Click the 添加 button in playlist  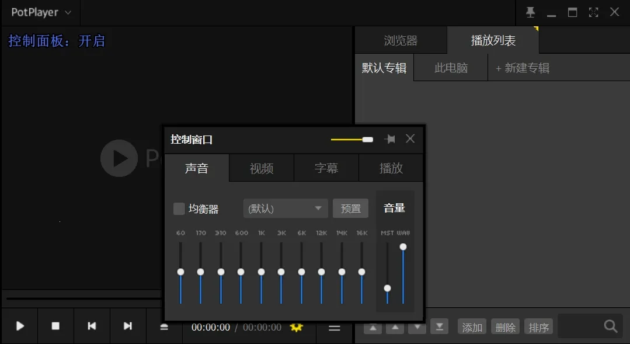pos(472,327)
